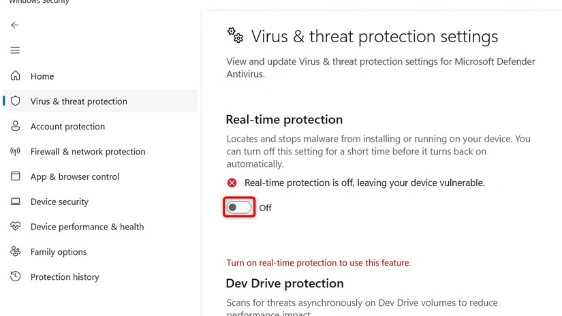Image resolution: width=562 pixels, height=316 pixels.
Task: Click the Account protection person icon
Action: click(x=15, y=126)
